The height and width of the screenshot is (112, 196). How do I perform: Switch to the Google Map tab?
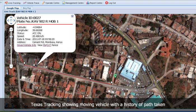click(13, 8)
